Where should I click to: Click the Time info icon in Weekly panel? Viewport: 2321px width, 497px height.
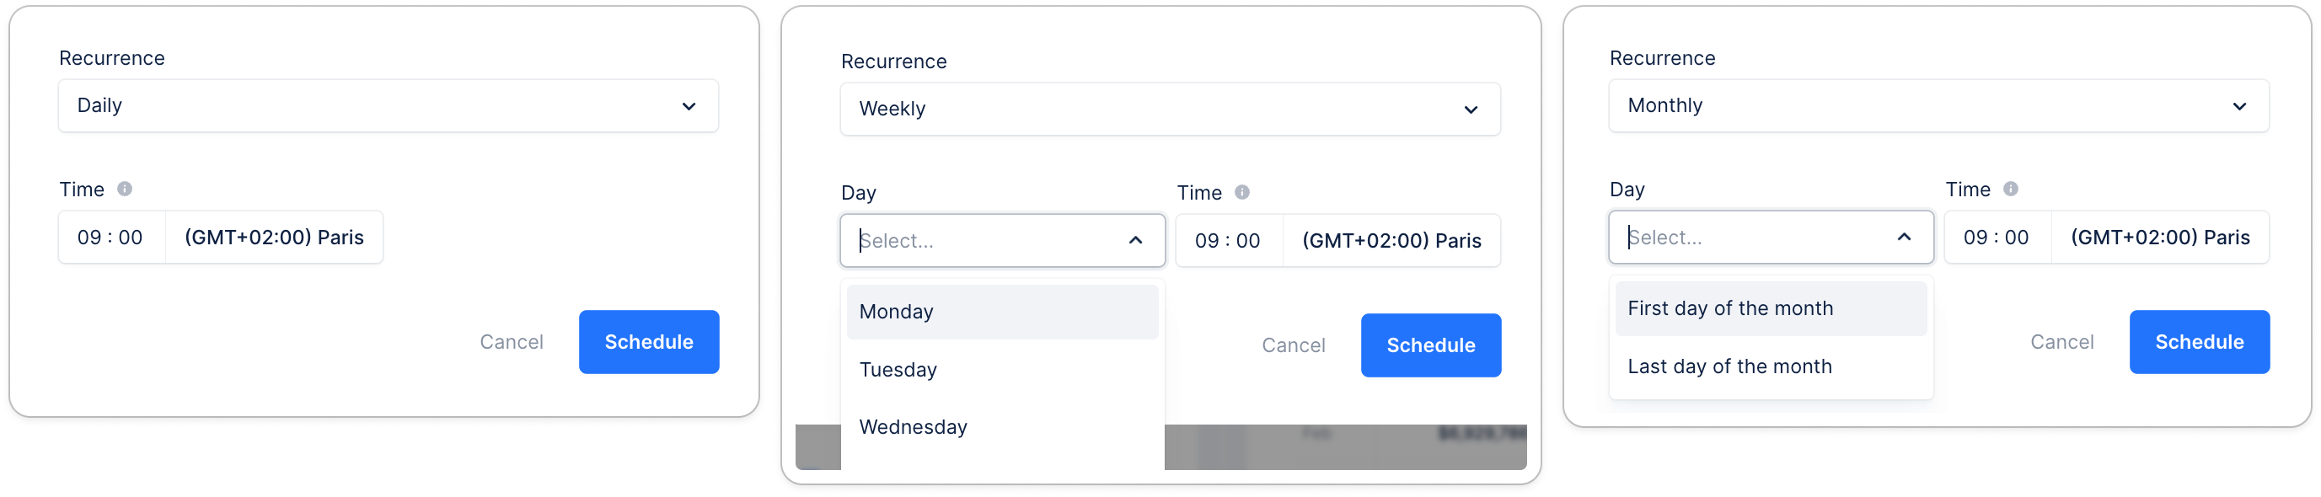pos(1242,193)
